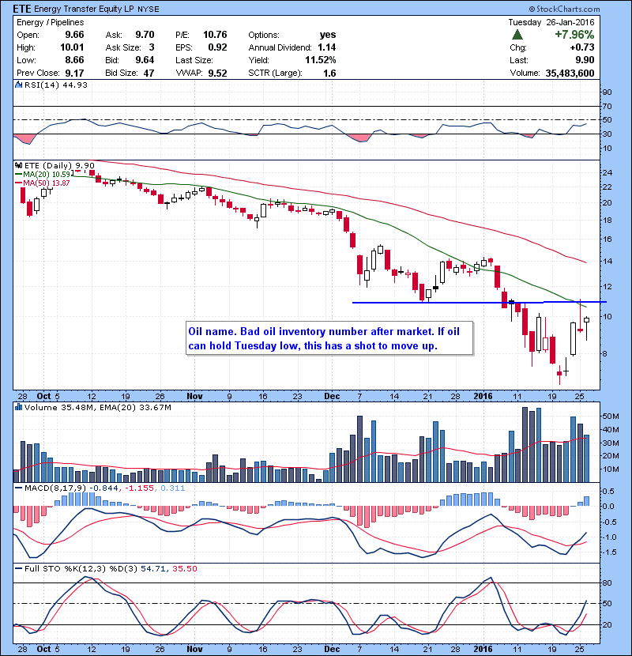Click the MACD histogram value 0.311
632x656 pixels.
172,488
